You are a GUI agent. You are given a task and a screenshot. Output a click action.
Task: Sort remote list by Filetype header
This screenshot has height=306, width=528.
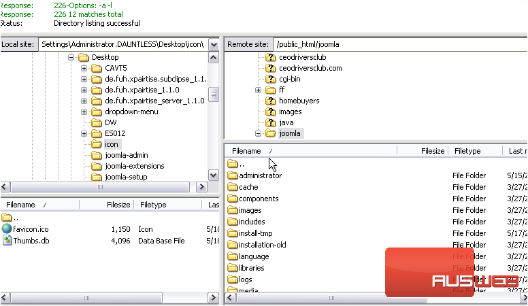pyautogui.click(x=467, y=151)
